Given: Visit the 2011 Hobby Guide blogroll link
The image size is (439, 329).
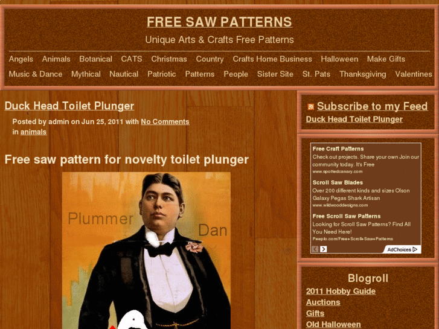Looking at the screenshot, I should pyautogui.click(x=341, y=291).
